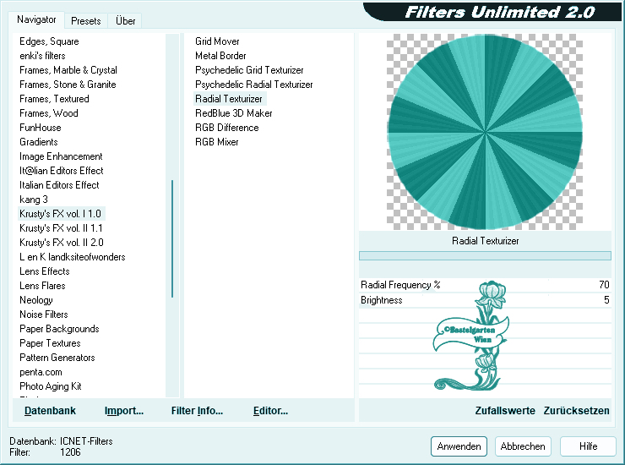Open Lens Effects category
The image size is (625, 465).
pyautogui.click(x=45, y=271)
